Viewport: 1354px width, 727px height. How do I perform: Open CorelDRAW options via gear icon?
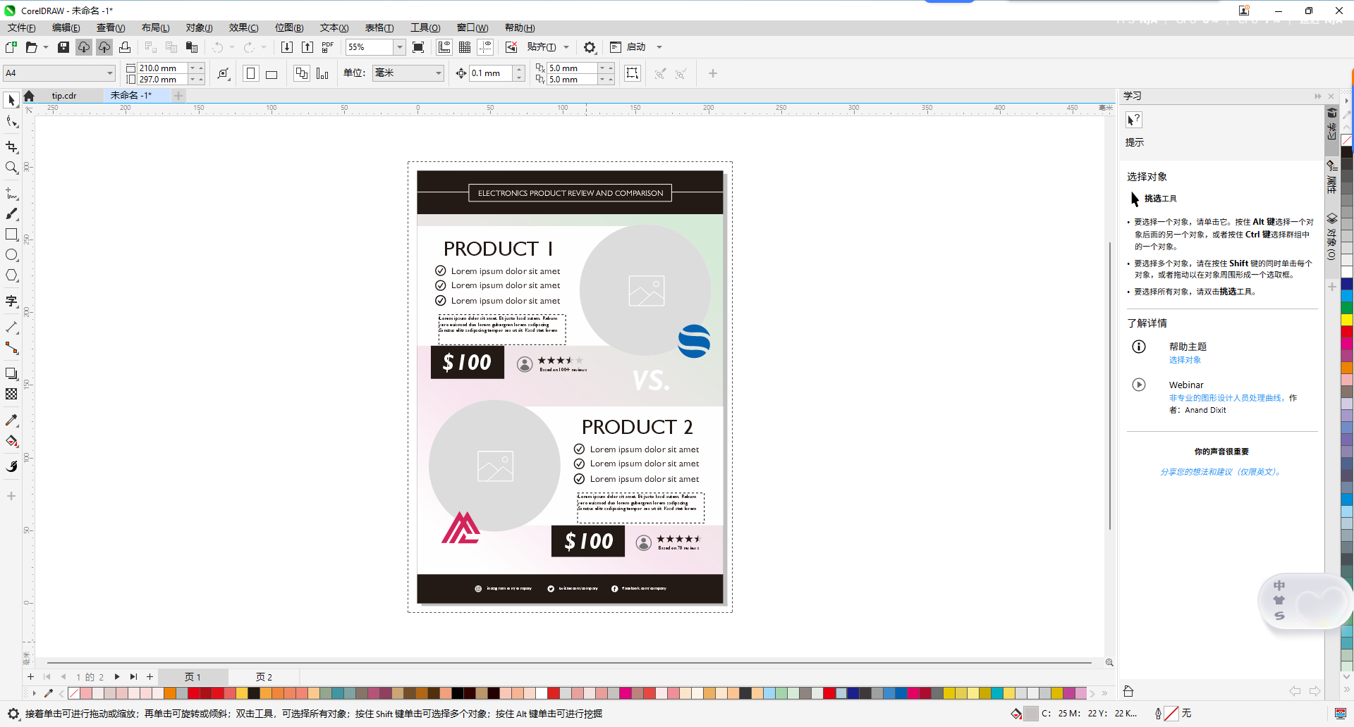[x=590, y=46]
